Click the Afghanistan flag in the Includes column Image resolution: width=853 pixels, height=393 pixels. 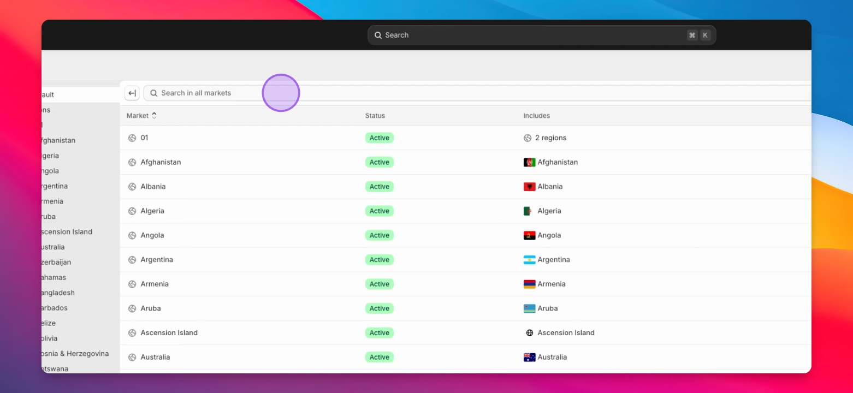pyautogui.click(x=529, y=162)
